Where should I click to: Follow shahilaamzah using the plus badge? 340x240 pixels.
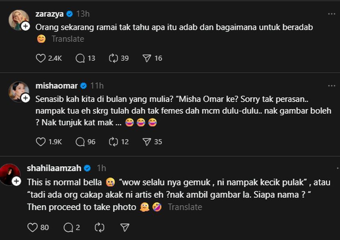(16, 181)
